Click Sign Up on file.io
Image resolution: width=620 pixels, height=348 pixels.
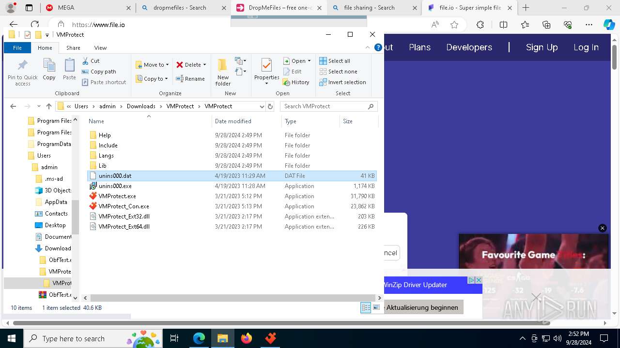click(x=542, y=47)
